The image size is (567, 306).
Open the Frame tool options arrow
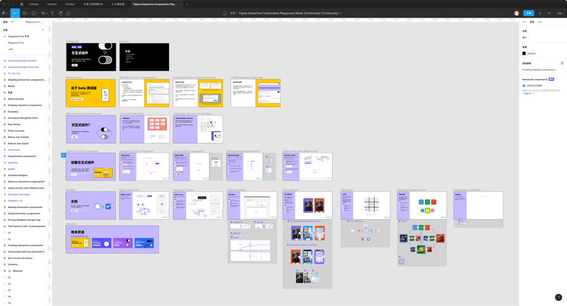pos(27,13)
